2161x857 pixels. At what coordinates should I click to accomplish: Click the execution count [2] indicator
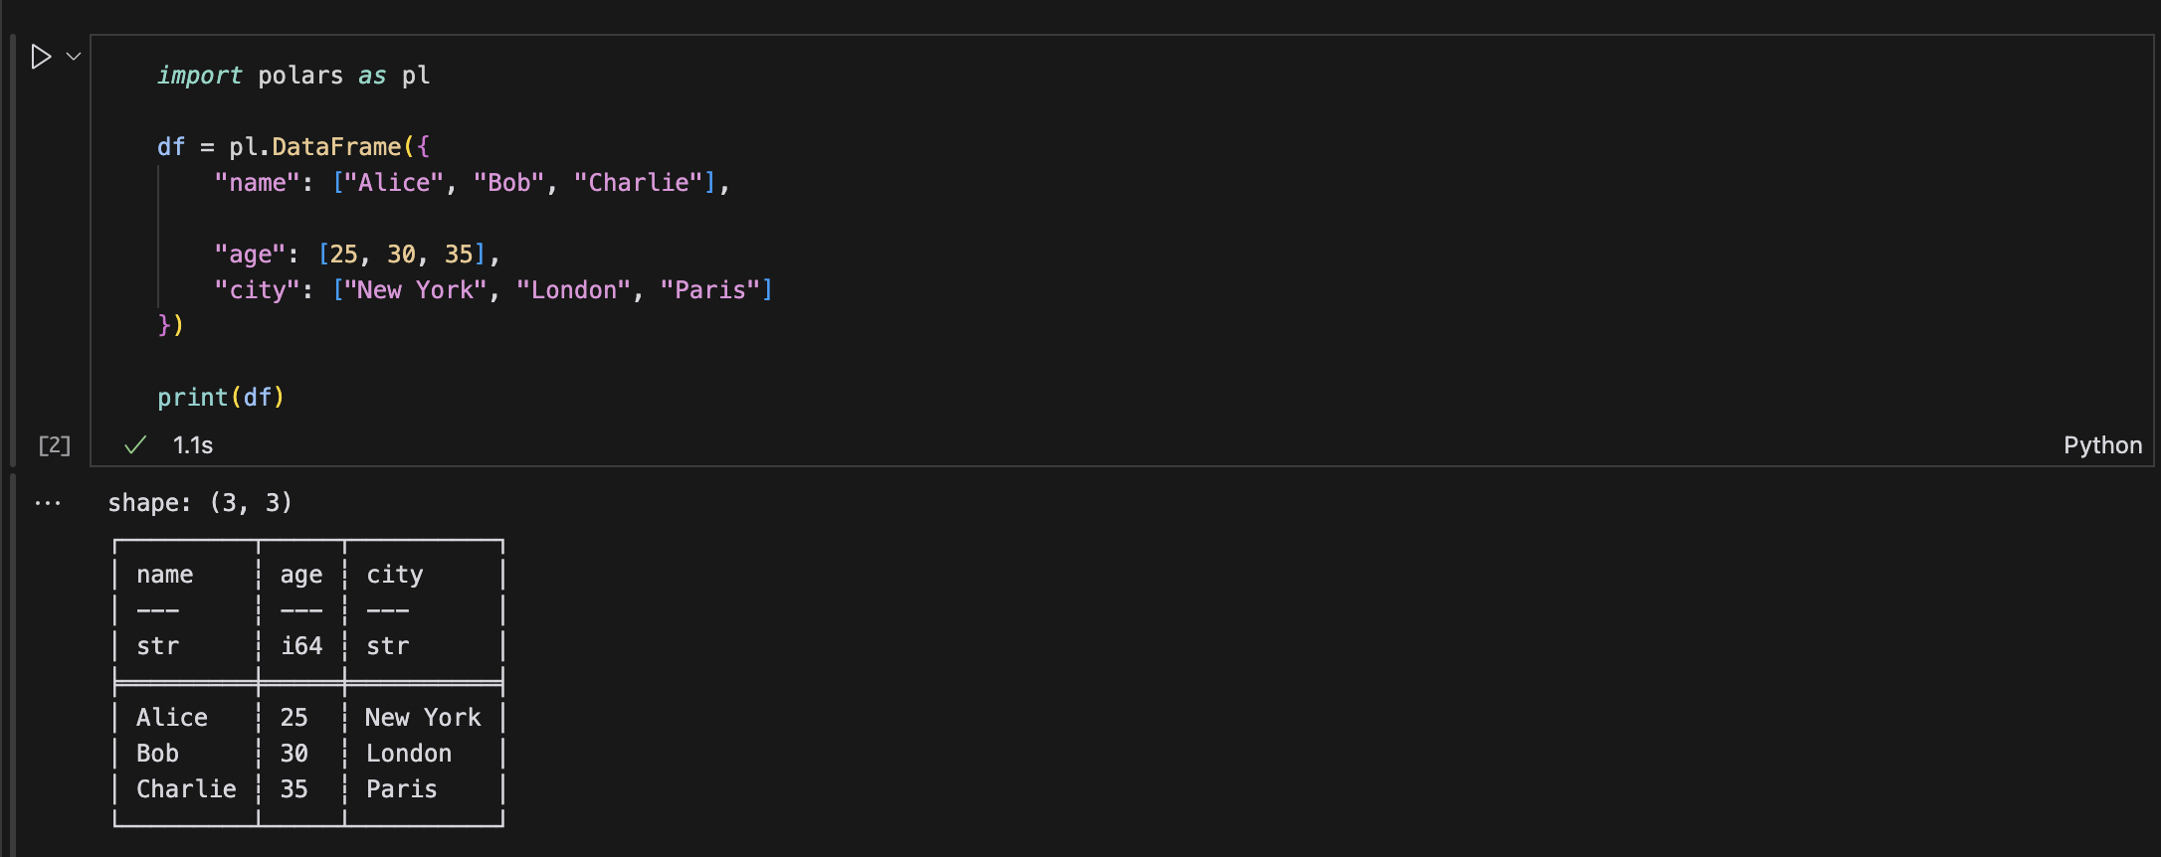(55, 444)
